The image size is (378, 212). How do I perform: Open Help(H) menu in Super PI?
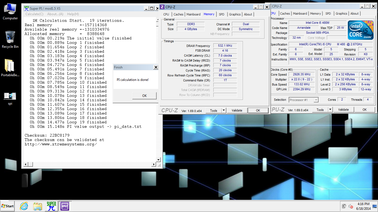tap(73, 14)
